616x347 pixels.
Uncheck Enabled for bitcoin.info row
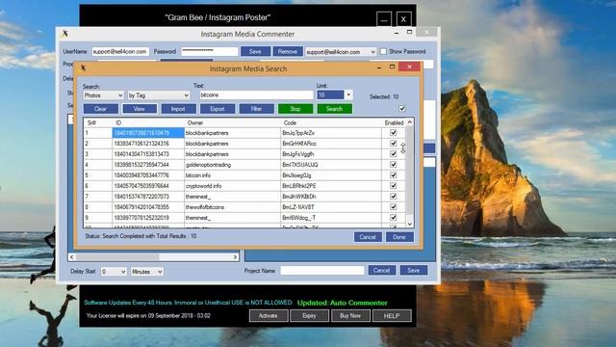[x=394, y=175]
